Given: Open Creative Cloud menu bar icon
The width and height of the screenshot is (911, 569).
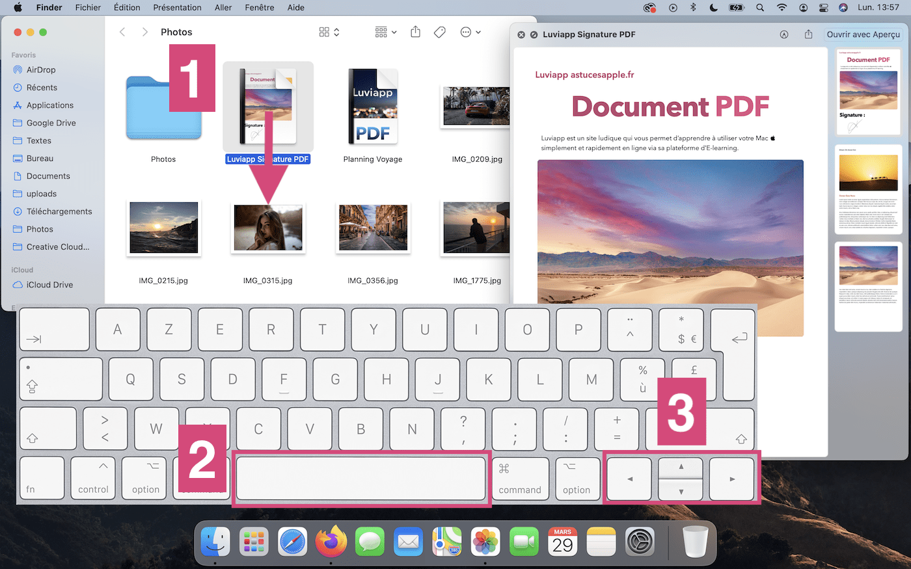Looking at the screenshot, I should click(649, 8).
